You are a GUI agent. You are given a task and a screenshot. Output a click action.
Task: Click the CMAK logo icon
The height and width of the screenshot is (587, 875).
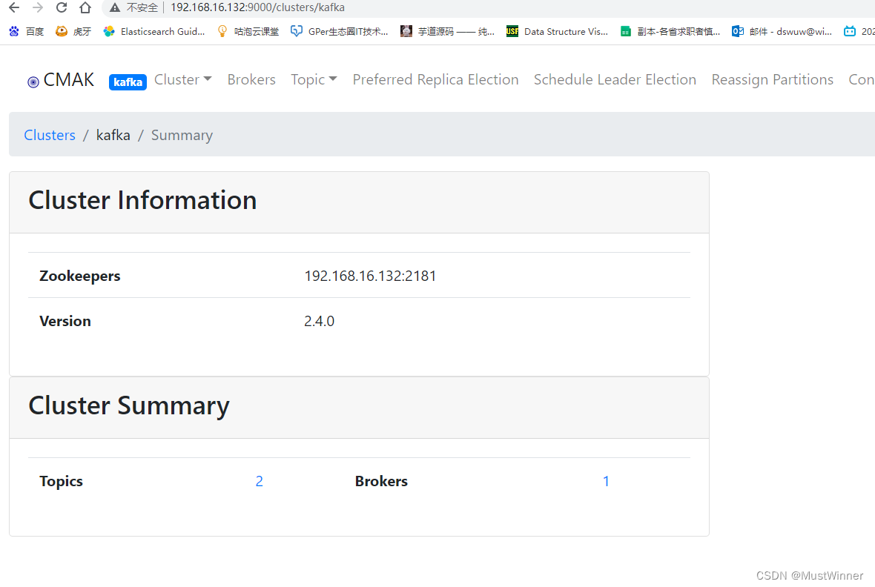point(33,80)
